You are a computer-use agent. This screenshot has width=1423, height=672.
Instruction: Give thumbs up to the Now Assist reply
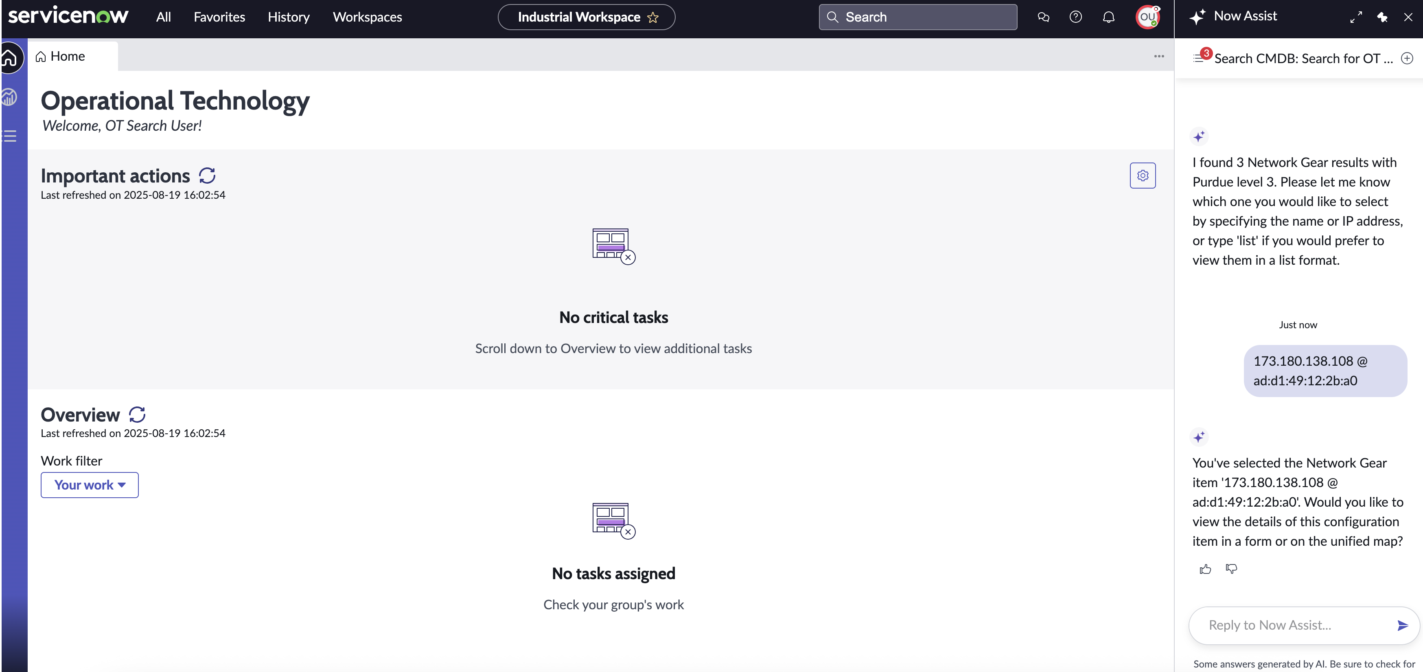[x=1205, y=569]
